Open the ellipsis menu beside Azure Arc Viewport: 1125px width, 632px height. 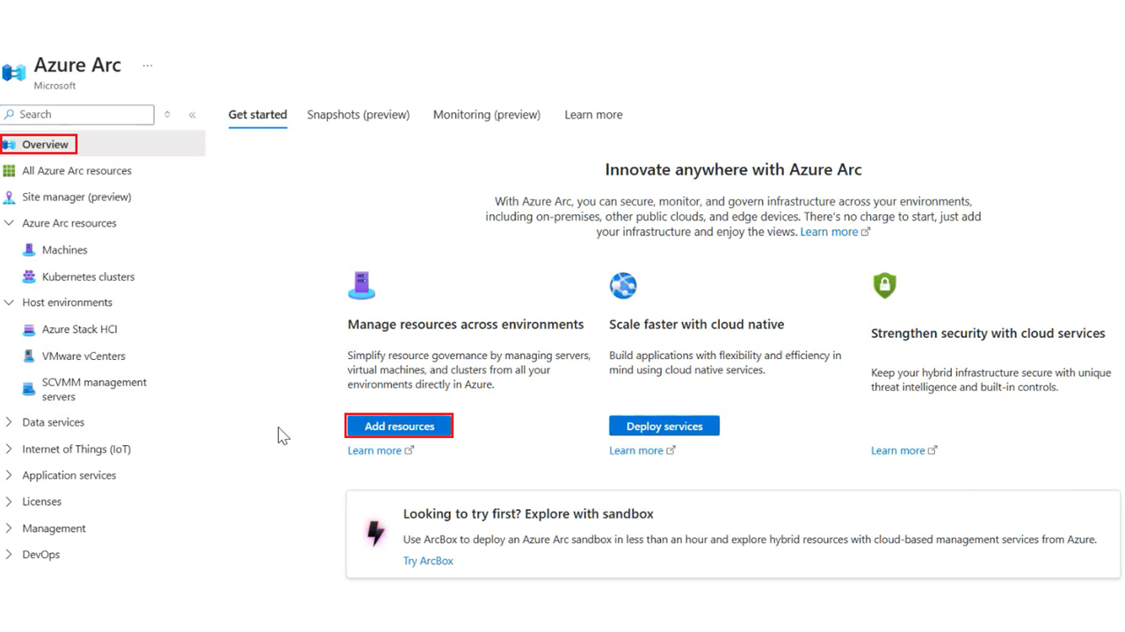(147, 65)
